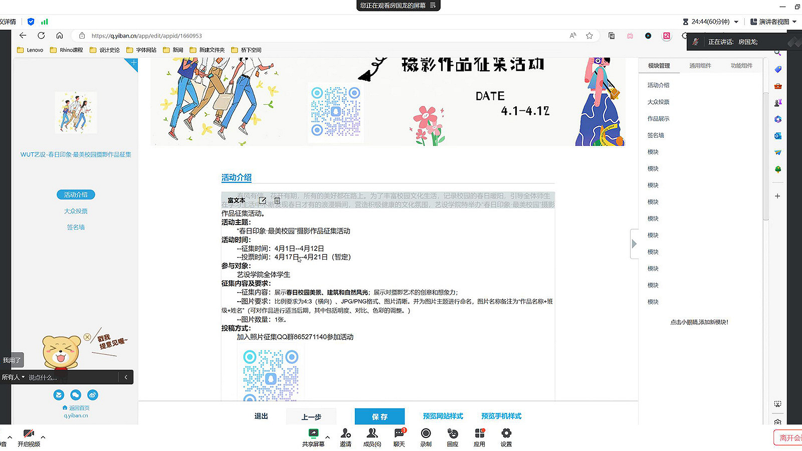Click the app thumbnail image in the left panel

coord(76,112)
